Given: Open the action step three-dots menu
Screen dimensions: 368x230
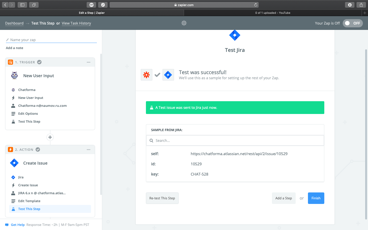Looking at the screenshot, I should point(88,149).
